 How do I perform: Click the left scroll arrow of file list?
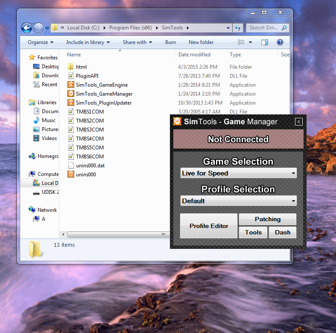pyautogui.click(x=63, y=234)
